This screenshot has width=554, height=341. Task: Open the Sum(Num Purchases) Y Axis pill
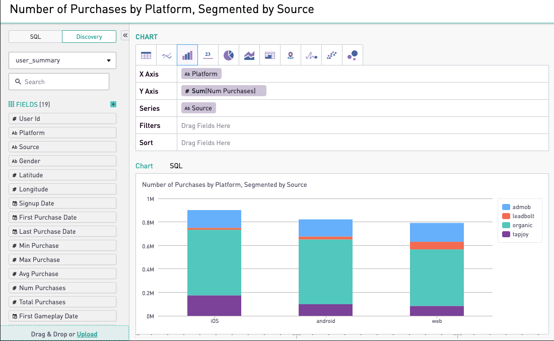coord(224,91)
